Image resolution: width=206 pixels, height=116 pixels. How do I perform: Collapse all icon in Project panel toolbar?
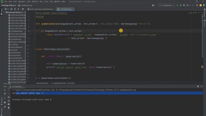(18, 9)
